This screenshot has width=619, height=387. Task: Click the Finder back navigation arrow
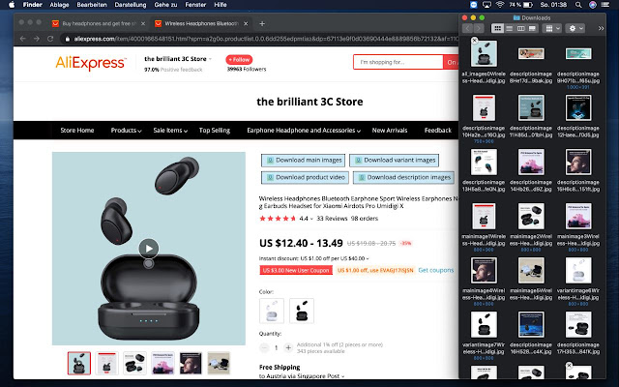pyautogui.click(x=471, y=28)
